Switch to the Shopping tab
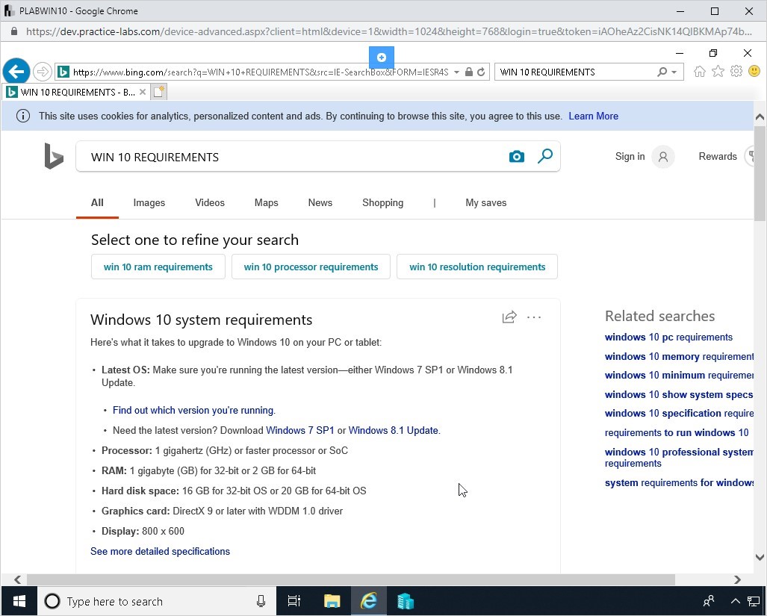 coord(382,202)
